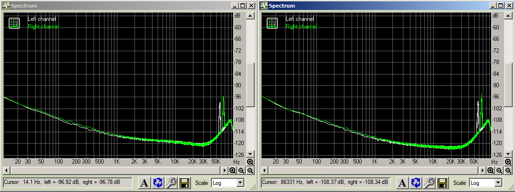The image size is (515, 192).
Task: Click the floppy disk save icon in right Spectrum window
Action: pos(442,183)
